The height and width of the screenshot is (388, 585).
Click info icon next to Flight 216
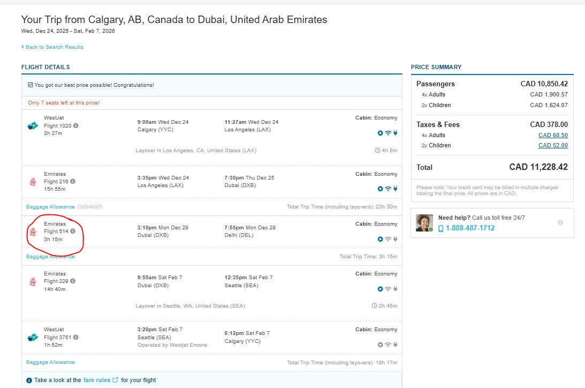click(x=73, y=181)
